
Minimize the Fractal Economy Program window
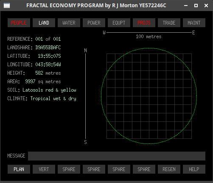[x=186, y=6]
